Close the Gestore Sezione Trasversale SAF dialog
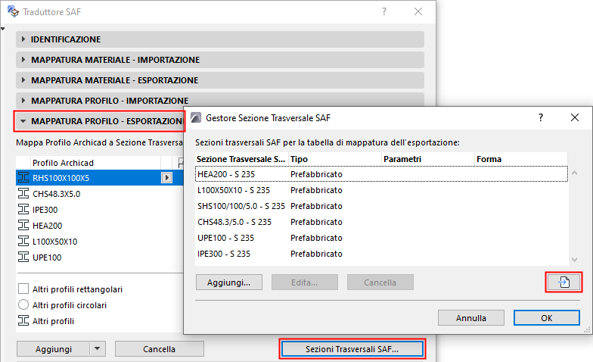 click(575, 118)
